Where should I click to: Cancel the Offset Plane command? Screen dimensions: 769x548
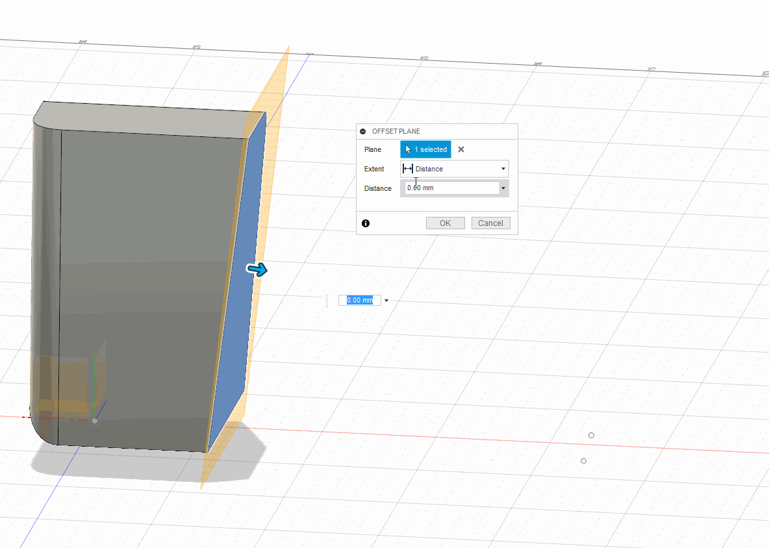(x=490, y=223)
